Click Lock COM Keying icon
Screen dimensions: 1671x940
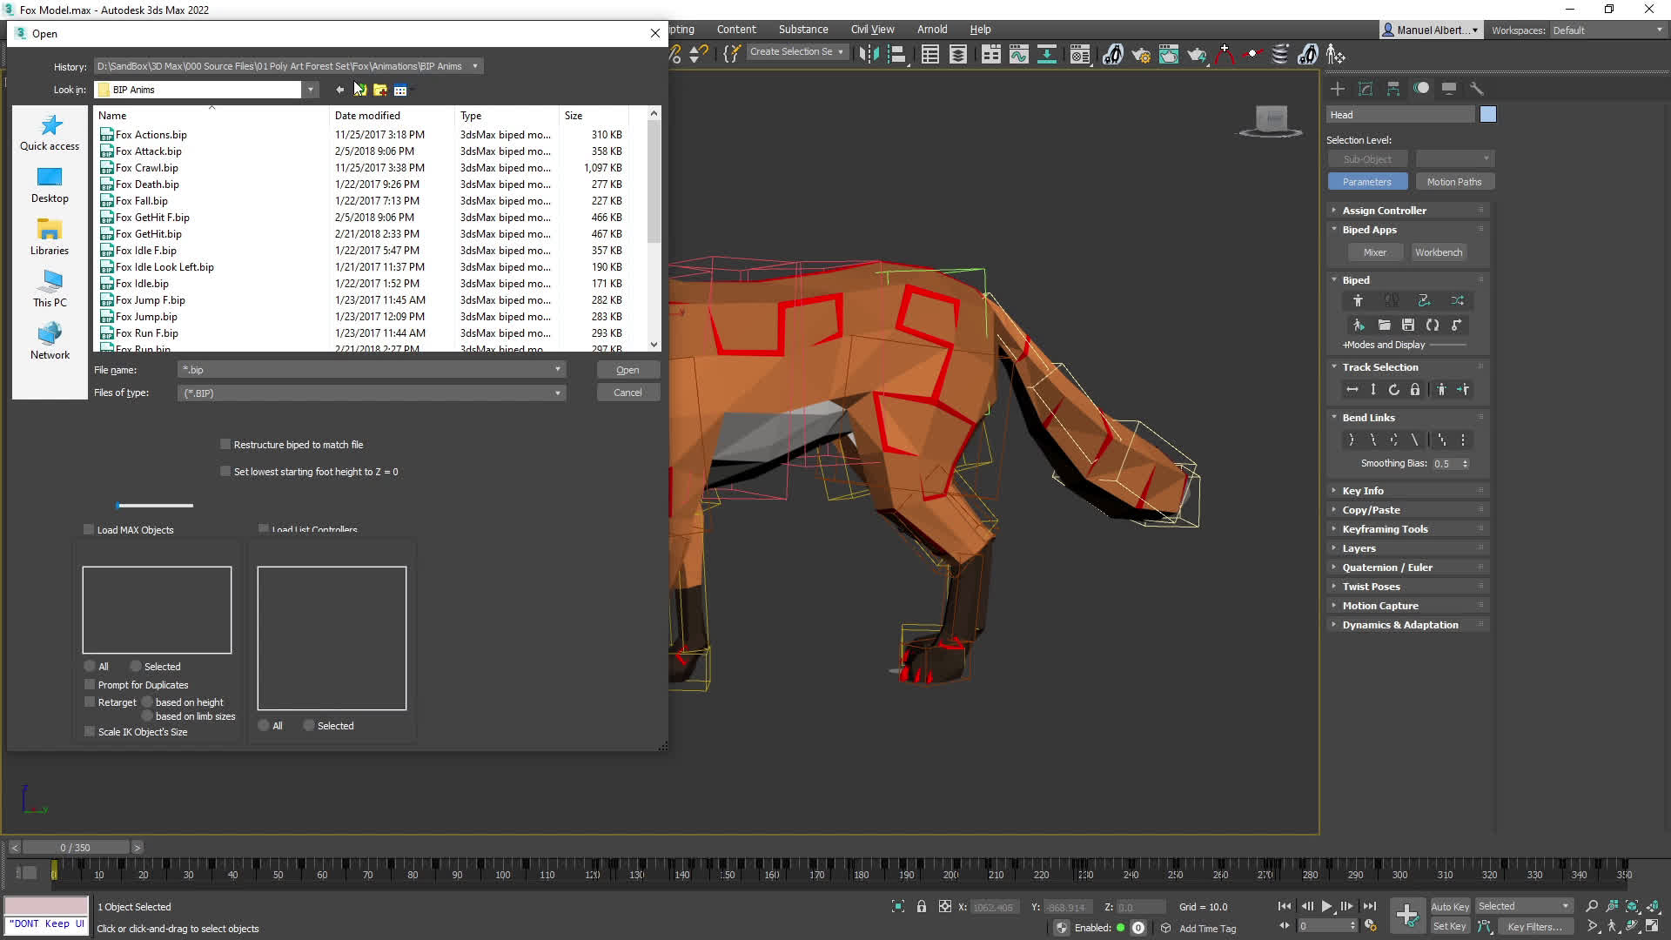pos(1415,390)
